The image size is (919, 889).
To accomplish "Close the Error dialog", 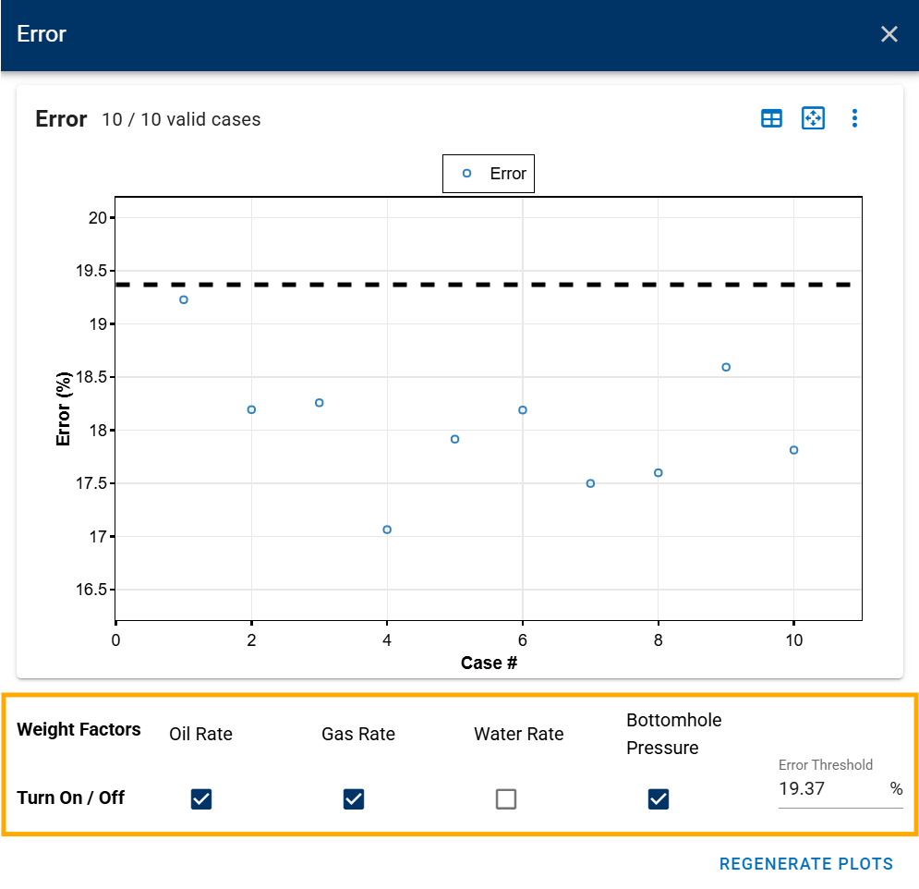I will pyautogui.click(x=889, y=34).
